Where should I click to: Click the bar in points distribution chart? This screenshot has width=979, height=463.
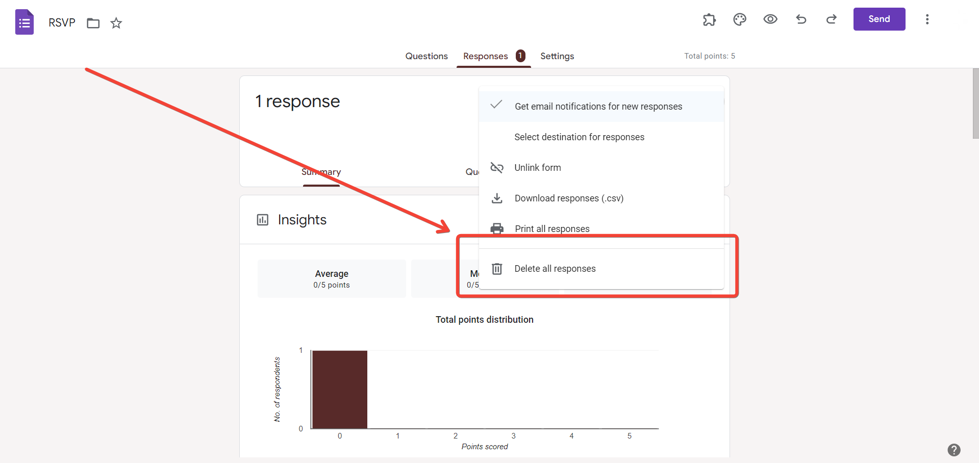click(x=340, y=390)
